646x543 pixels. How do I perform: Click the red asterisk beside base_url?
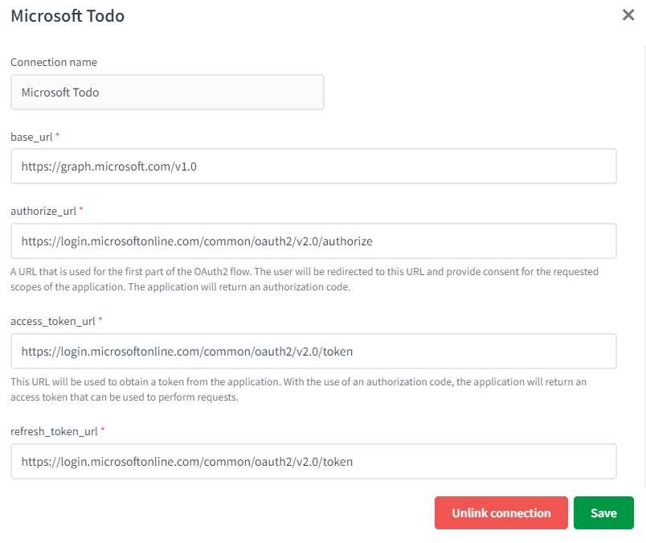point(58,136)
